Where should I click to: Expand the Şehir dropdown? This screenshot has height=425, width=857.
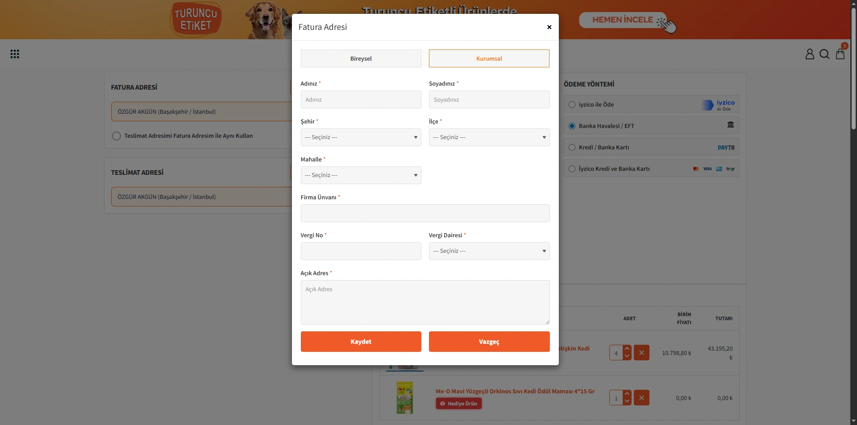(x=361, y=137)
